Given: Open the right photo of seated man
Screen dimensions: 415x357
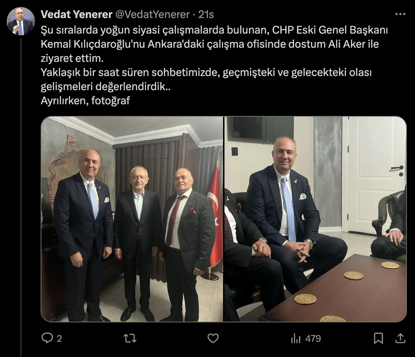Looking at the screenshot, I should coord(315,219).
